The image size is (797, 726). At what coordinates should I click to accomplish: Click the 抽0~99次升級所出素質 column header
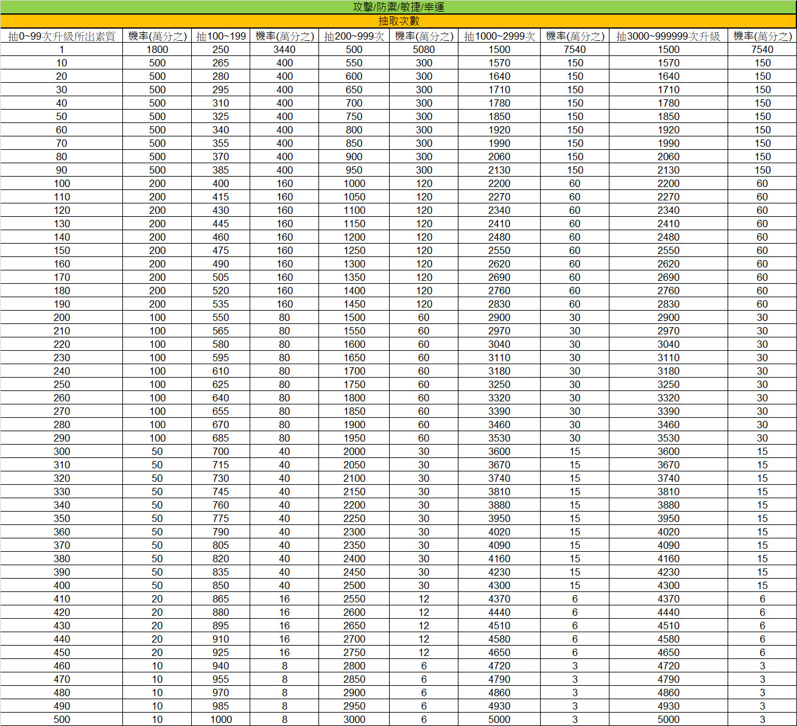coord(61,36)
